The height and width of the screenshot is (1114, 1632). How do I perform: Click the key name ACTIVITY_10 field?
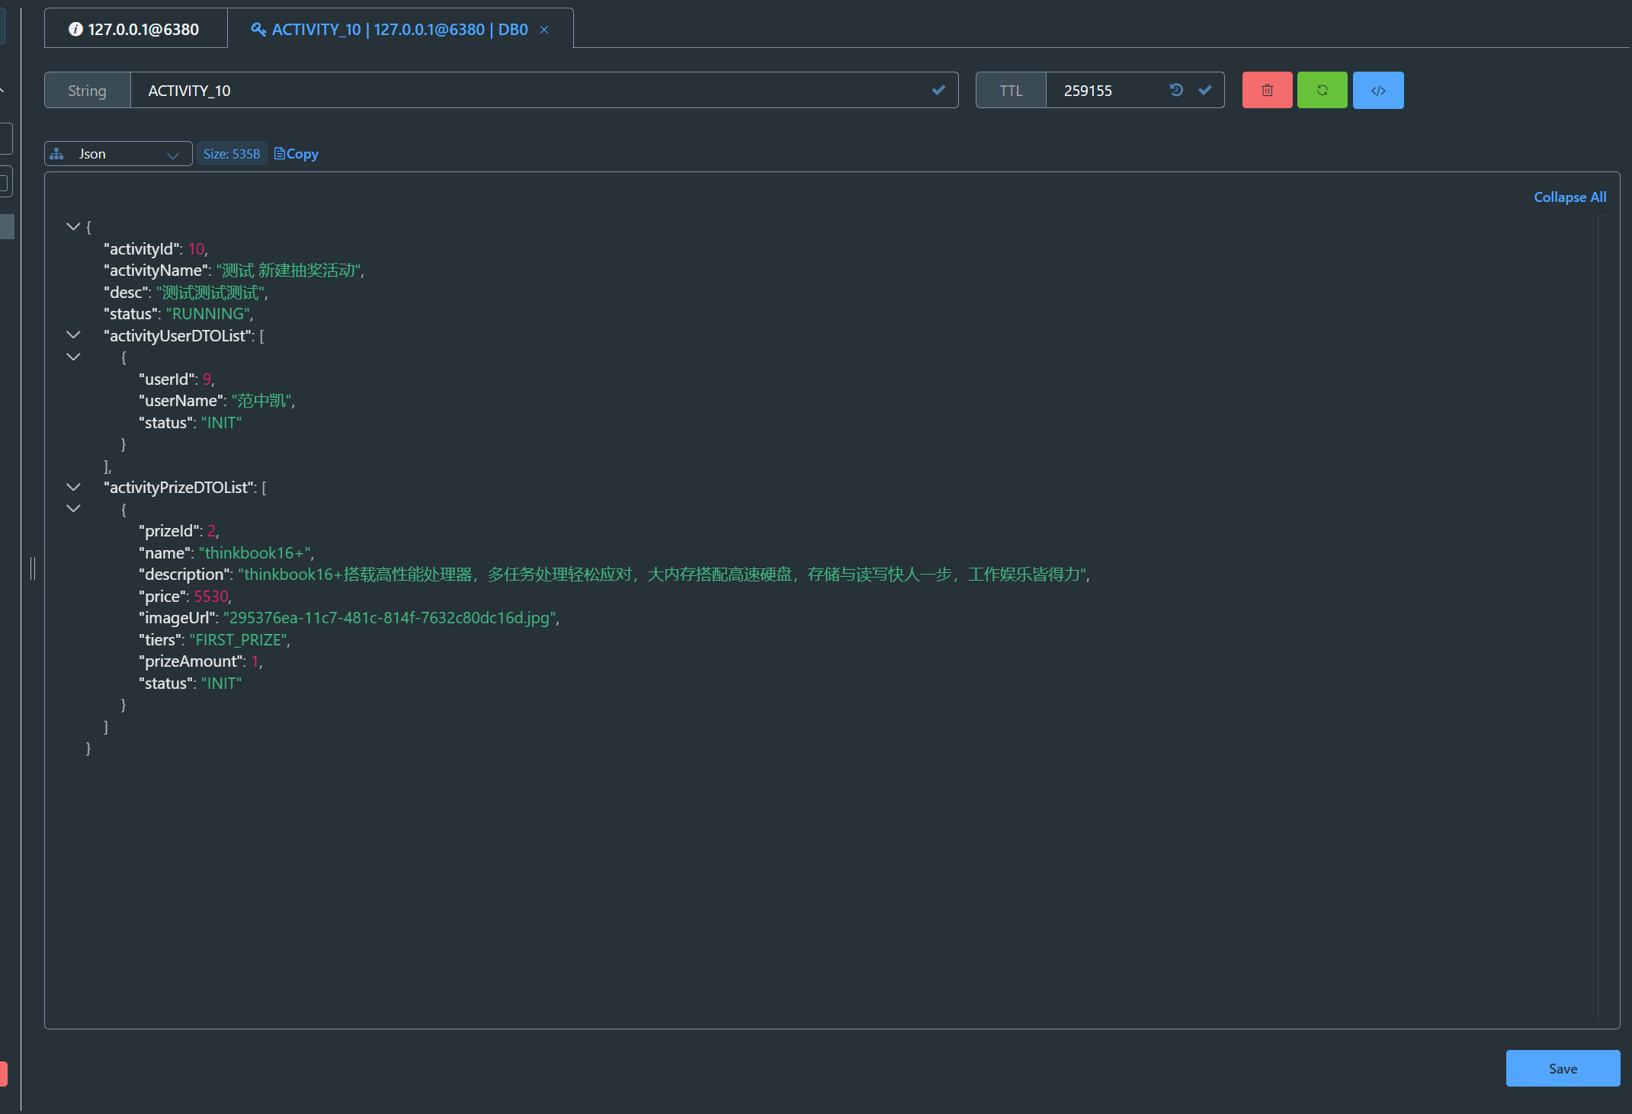pyautogui.click(x=526, y=91)
